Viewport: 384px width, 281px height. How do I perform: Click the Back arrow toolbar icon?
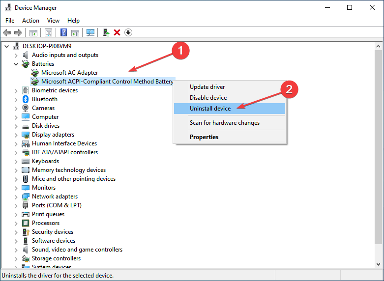tap(7, 32)
